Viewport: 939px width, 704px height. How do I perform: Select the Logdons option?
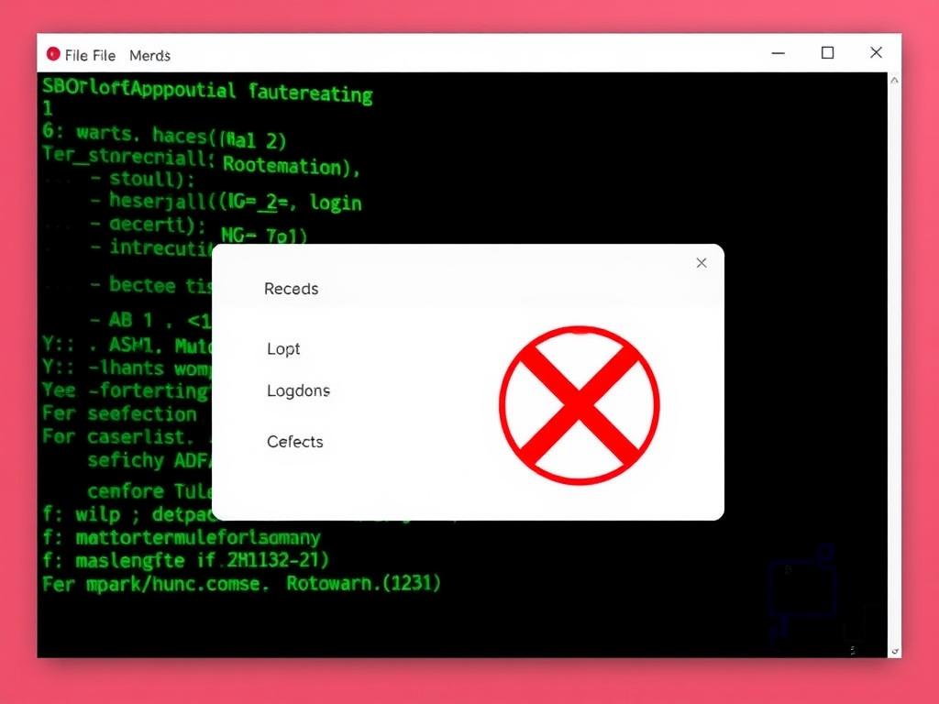(x=298, y=390)
